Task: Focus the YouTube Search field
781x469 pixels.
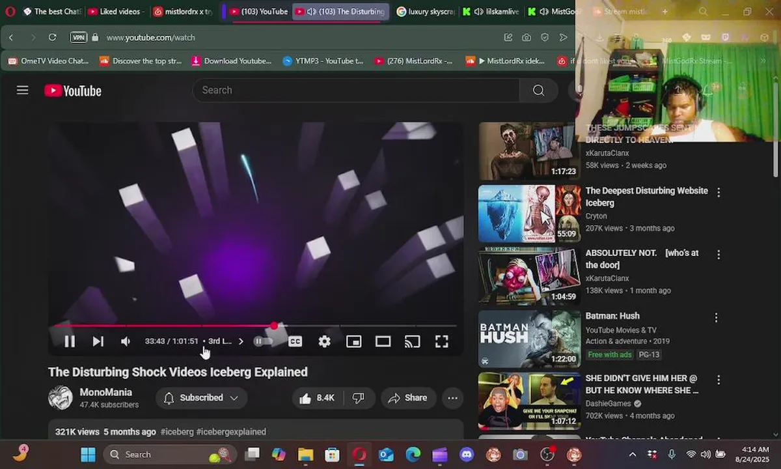Action: [355, 90]
